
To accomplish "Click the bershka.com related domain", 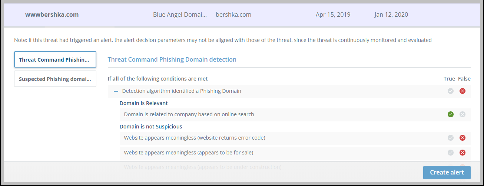I will coord(233,15).
